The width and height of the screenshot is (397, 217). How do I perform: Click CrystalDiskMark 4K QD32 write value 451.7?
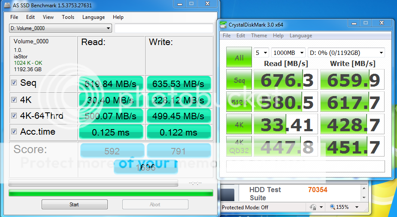352,146
